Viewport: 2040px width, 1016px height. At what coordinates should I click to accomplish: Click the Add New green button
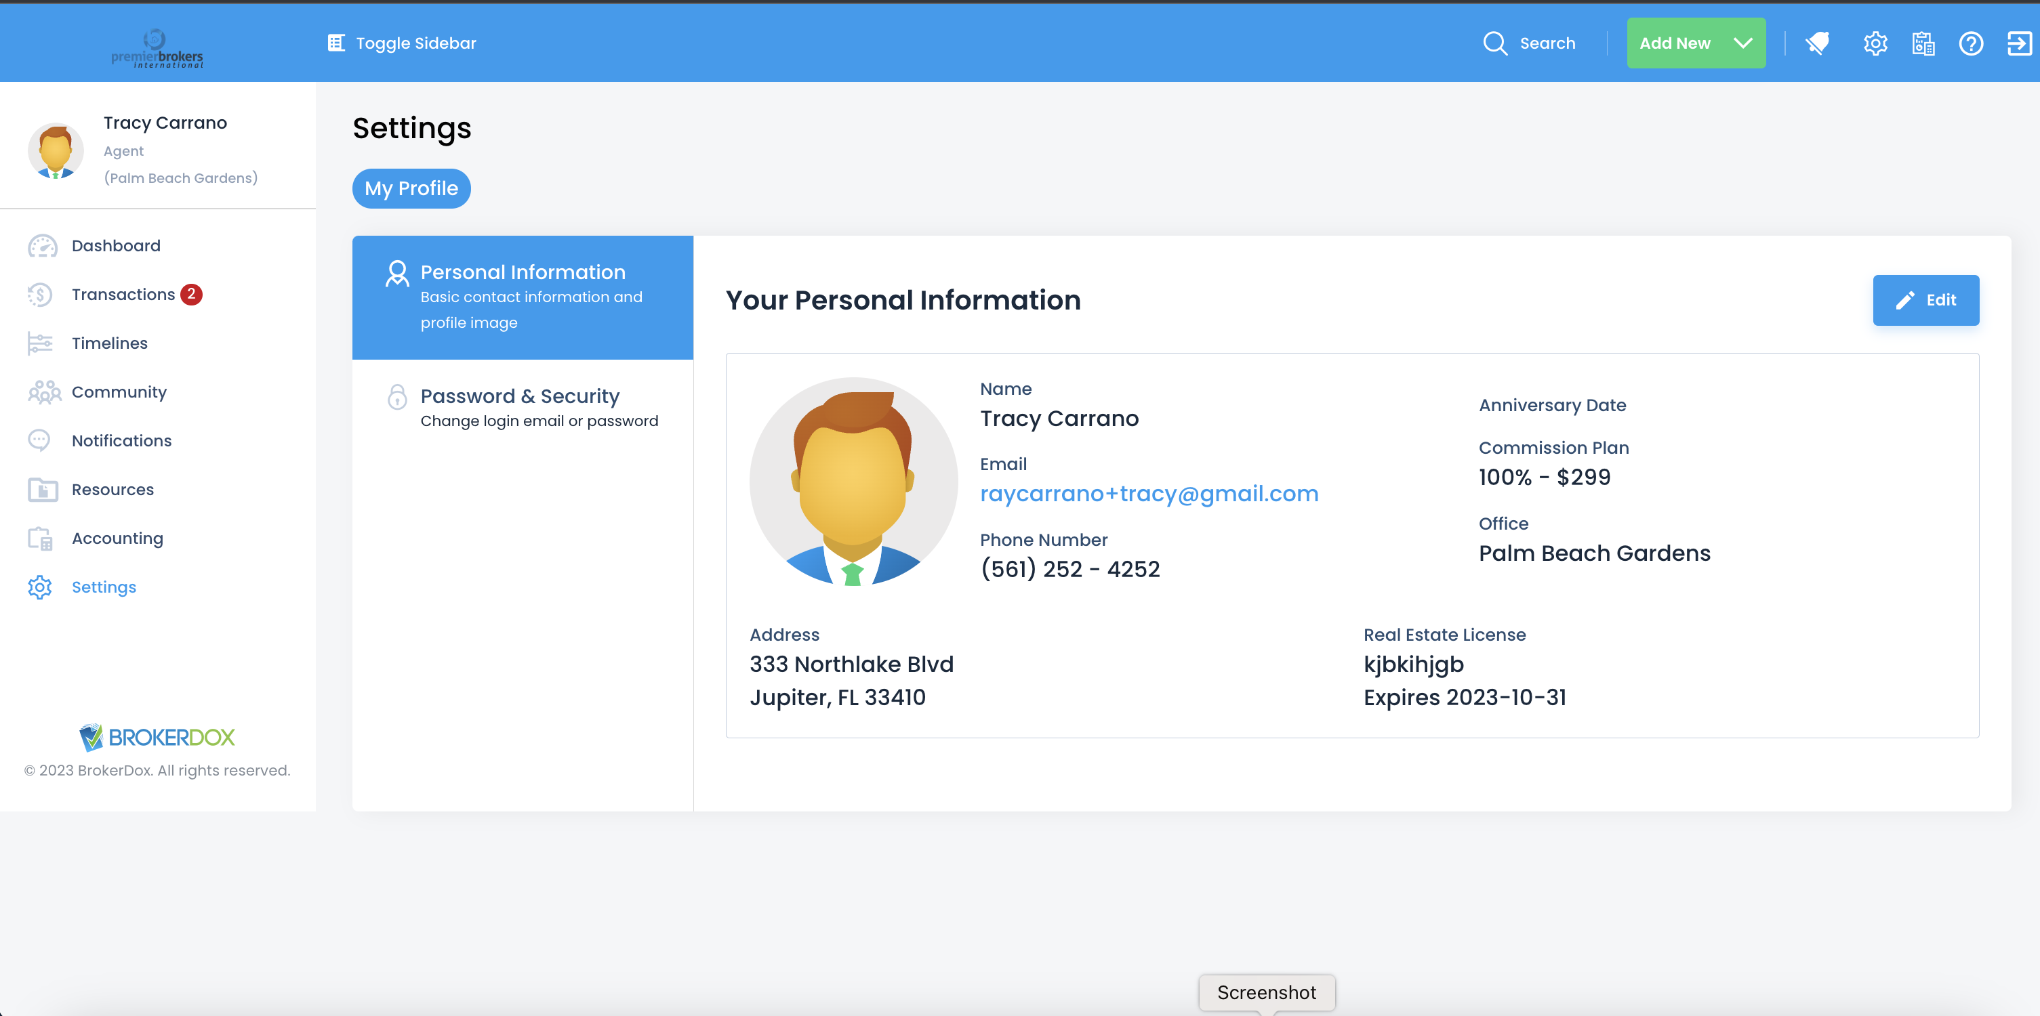[x=1696, y=43]
